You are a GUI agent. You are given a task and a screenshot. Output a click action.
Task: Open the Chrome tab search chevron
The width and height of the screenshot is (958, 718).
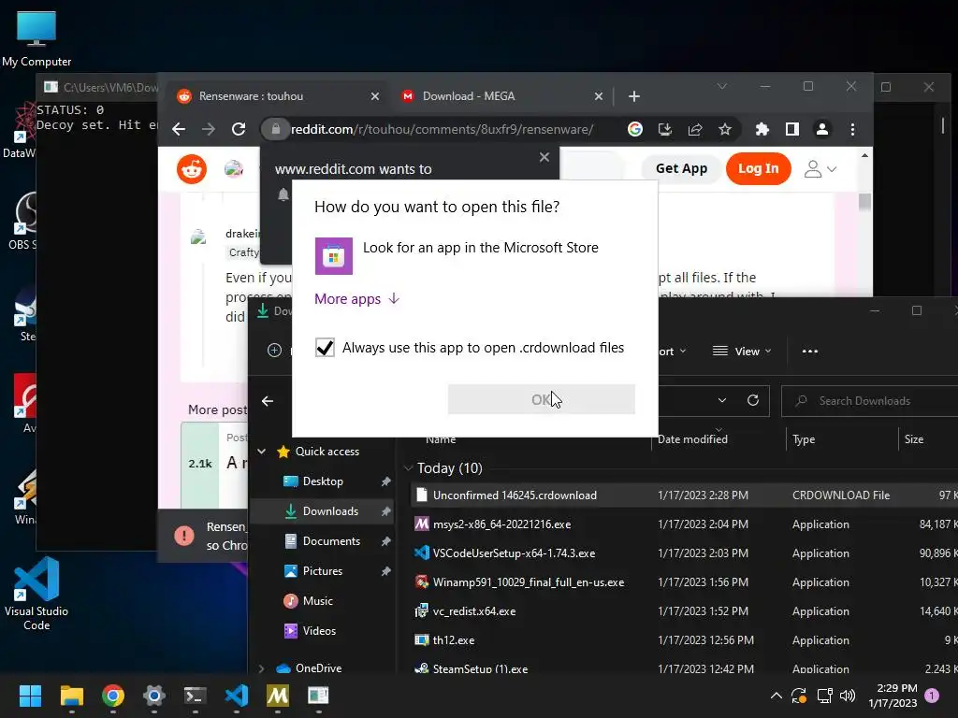click(721, 87)
